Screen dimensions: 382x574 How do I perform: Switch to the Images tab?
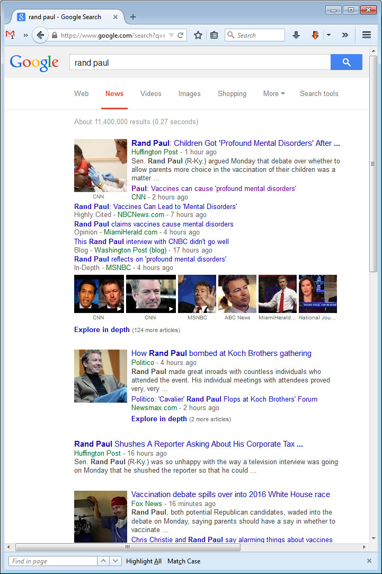point(189,94)
